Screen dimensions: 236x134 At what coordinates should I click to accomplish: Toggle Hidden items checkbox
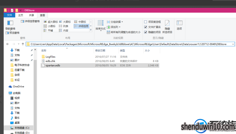click(152, 32)
